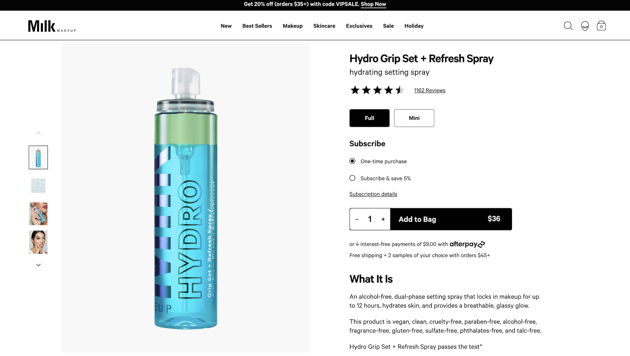Open the shopping bag icon

[601, 26]
